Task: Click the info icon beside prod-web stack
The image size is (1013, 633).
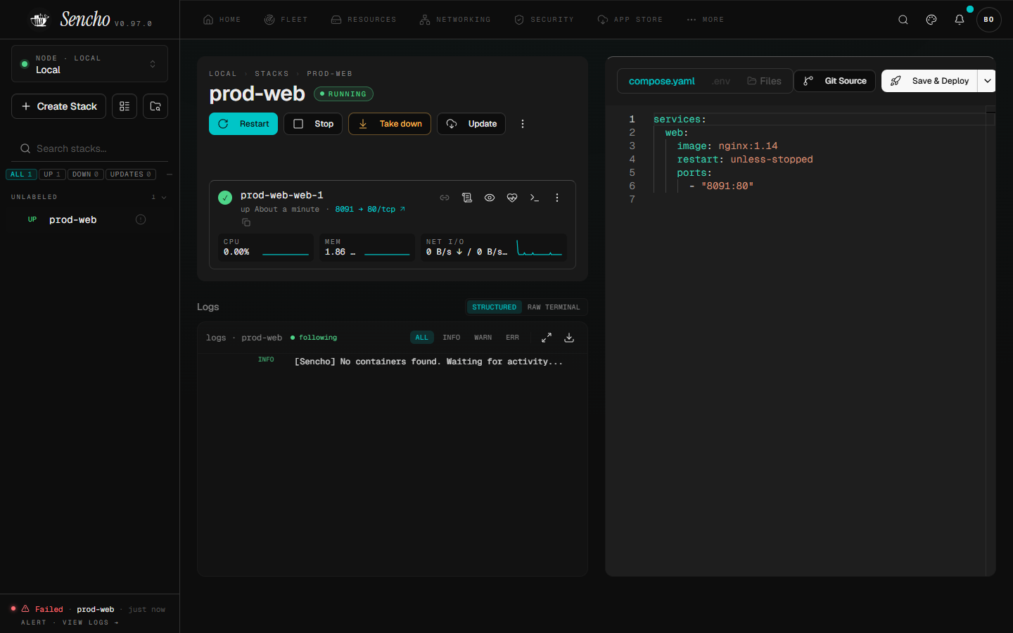Action: 141,219
